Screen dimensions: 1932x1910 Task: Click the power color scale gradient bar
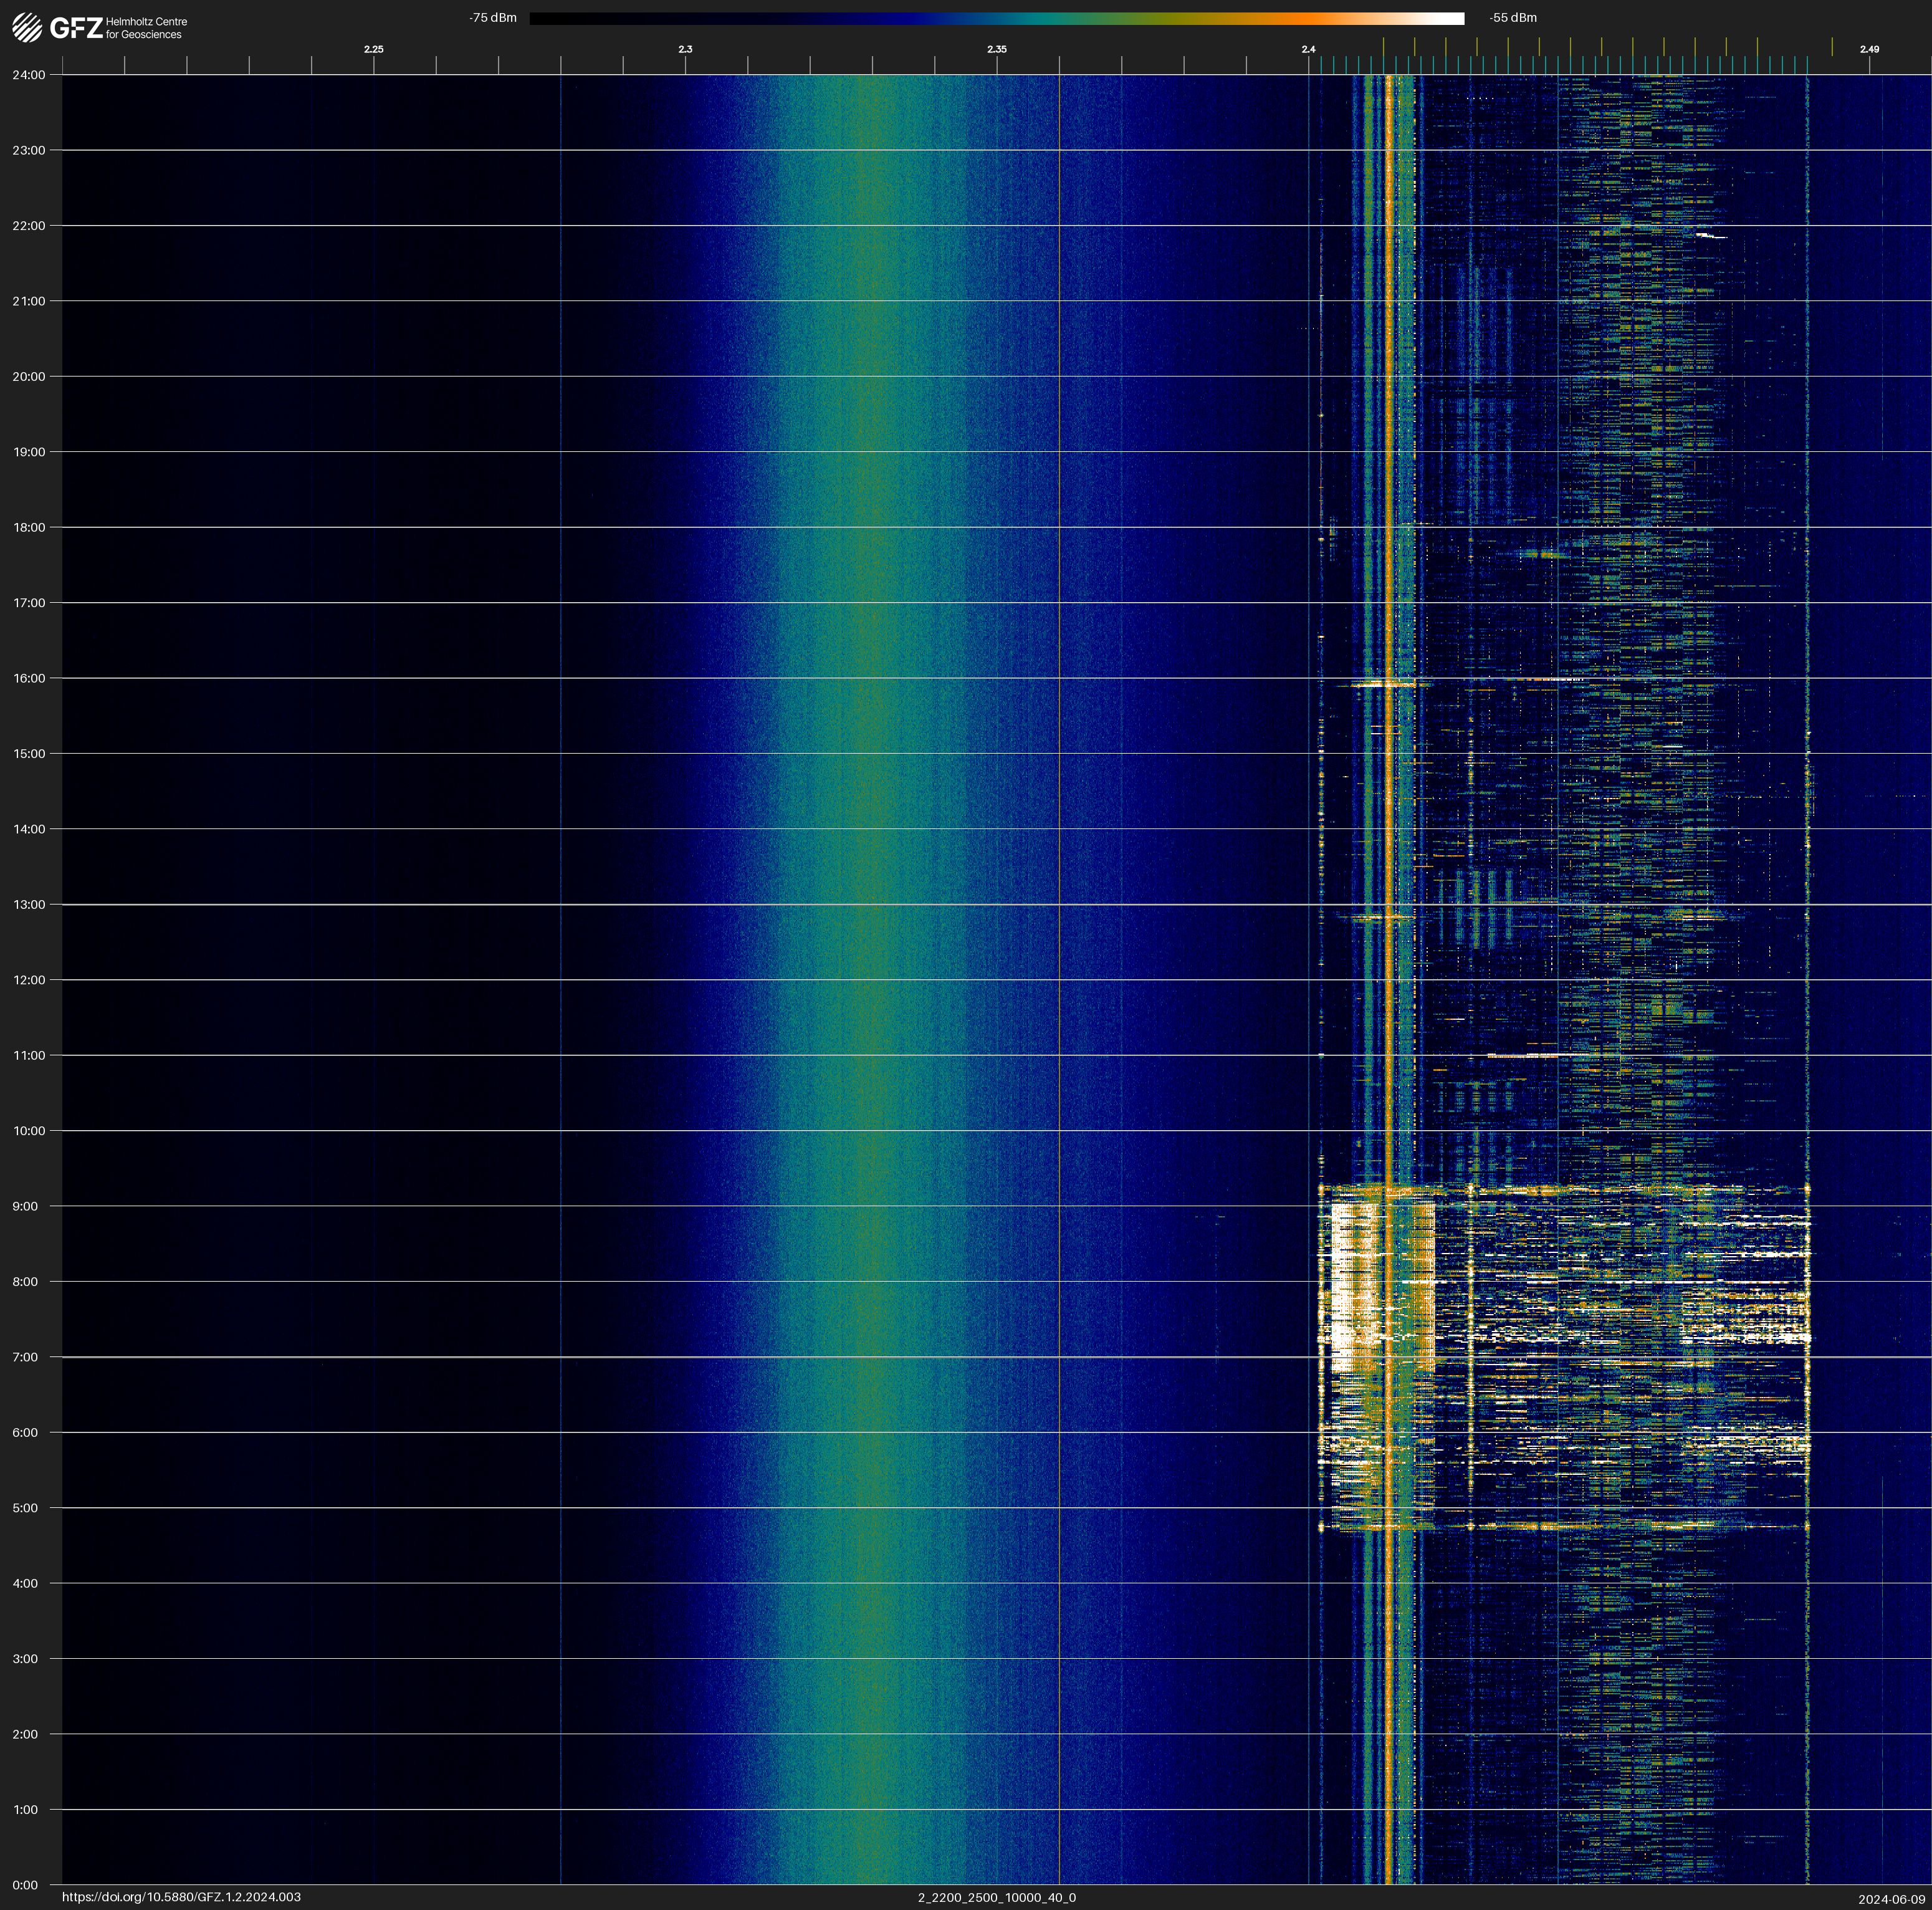click(x=996, y=18)
